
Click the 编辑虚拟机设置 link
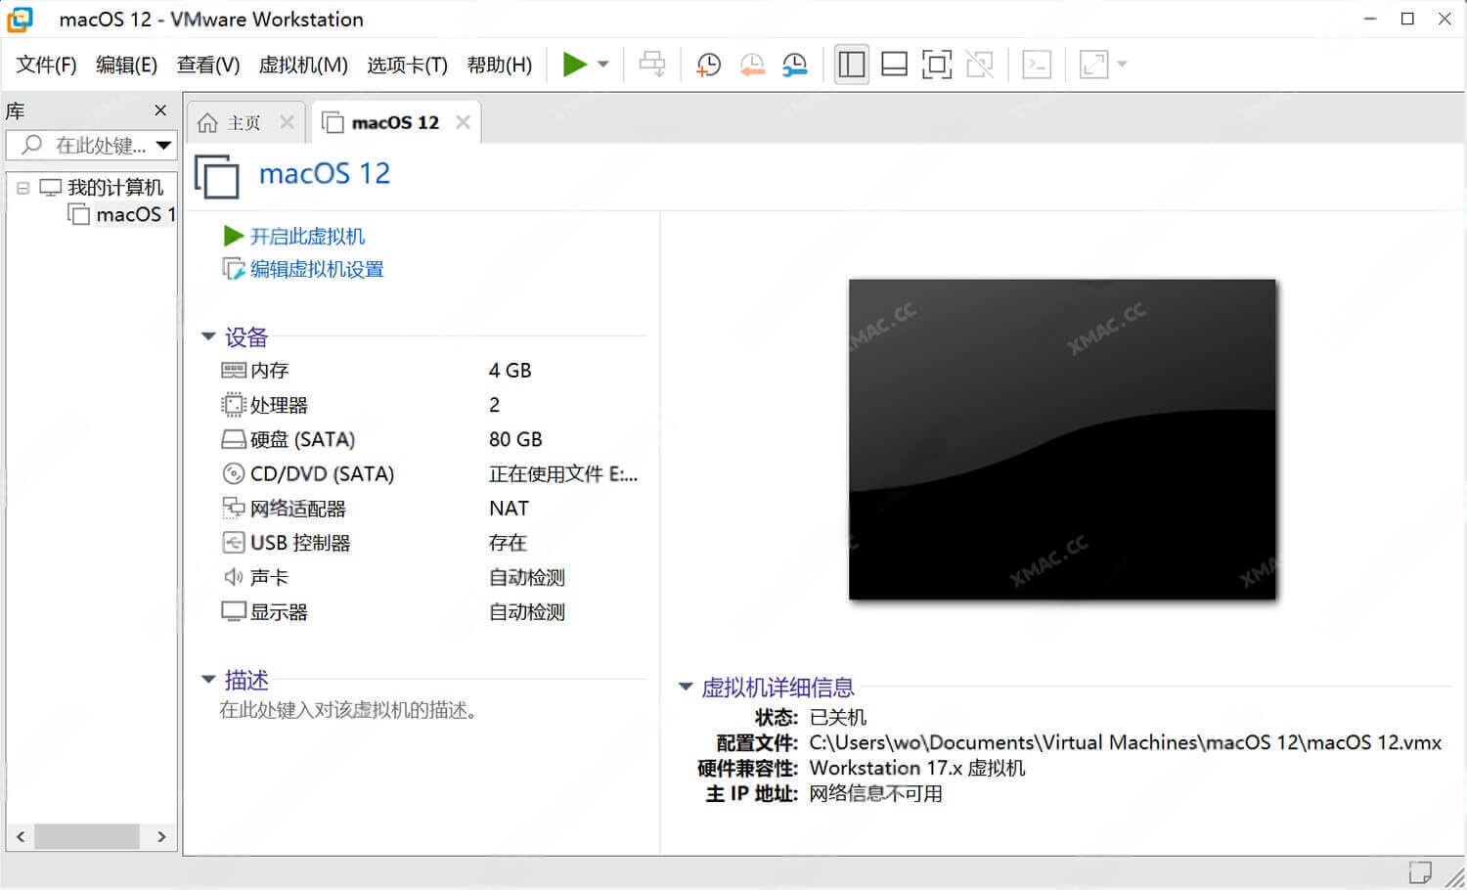click(x=315, y=269)
